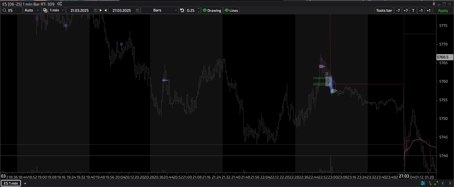
Task: Step date range forward with right arrow
Action: click(101, 10)
